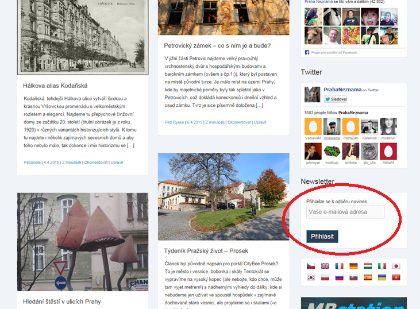
Task: Follow PrahaNeznama with Sledovat button
Action: (336, 99)
